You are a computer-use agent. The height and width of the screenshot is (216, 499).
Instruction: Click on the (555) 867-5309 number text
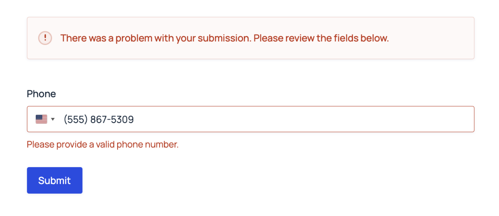99,119
